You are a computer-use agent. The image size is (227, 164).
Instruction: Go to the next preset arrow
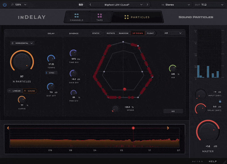coord(147,5)
